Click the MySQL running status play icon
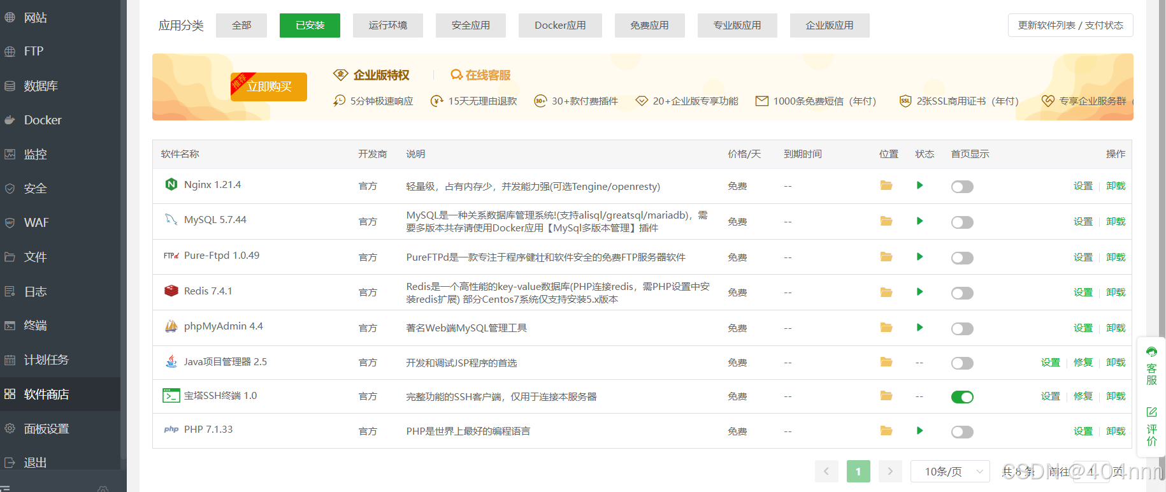The height and width of the screenshot is (492, 1166). tap(919, 221)
